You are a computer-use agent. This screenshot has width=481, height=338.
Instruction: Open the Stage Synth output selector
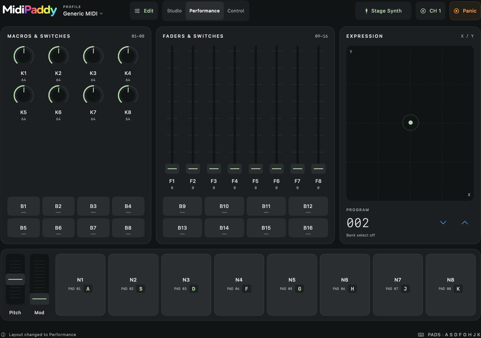point(383,11)
